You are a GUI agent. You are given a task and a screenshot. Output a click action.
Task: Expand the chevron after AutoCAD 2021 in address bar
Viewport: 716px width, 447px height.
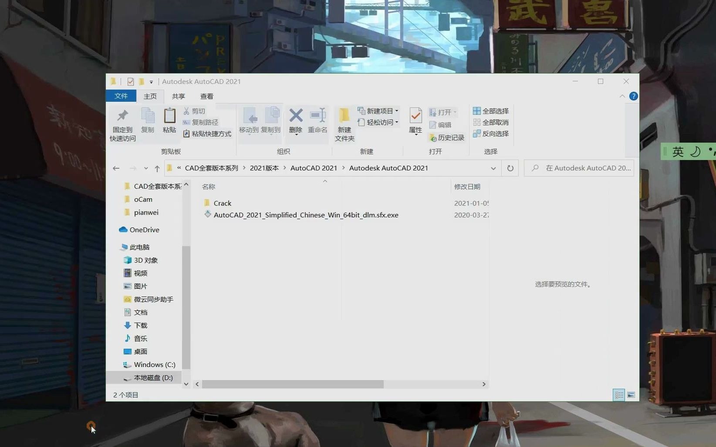point(343,168)
